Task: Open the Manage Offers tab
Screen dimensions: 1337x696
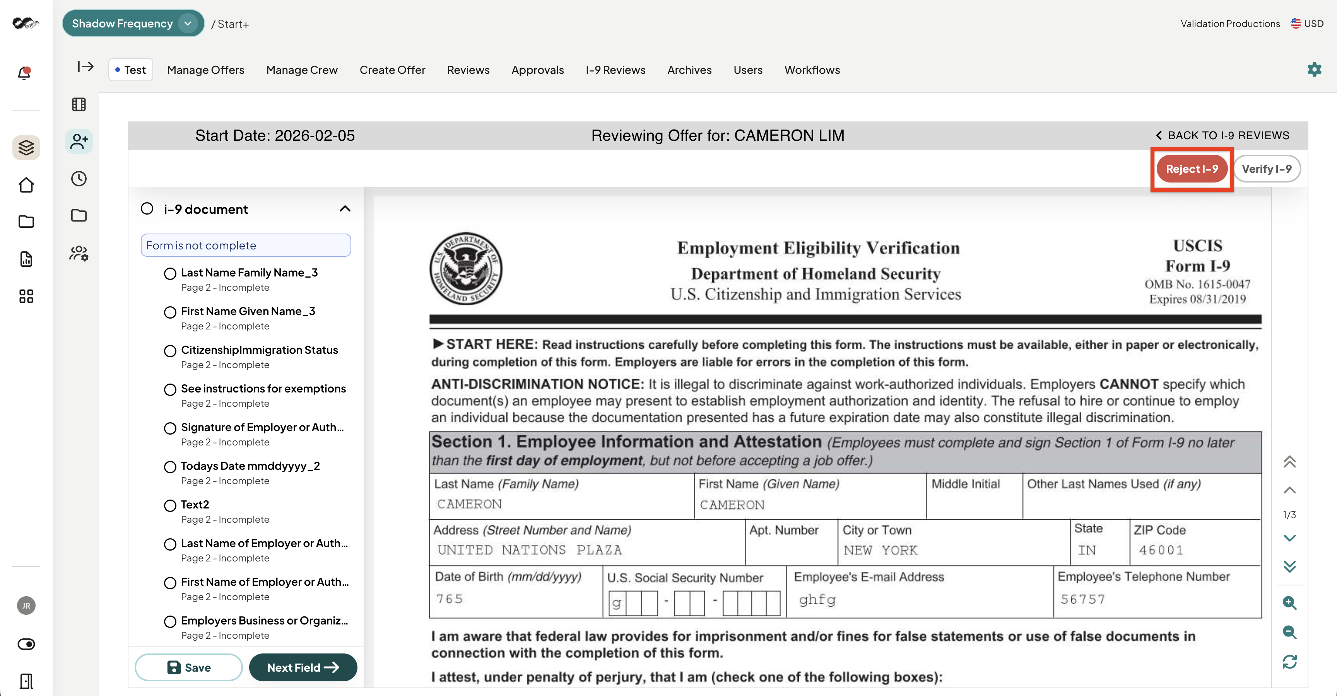Action: click(205, 70)
